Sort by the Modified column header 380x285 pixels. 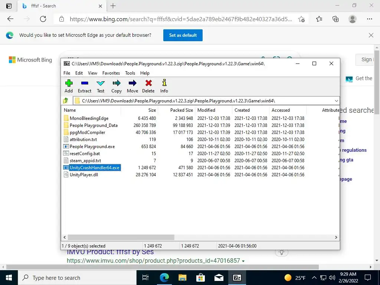pos(213,110)
